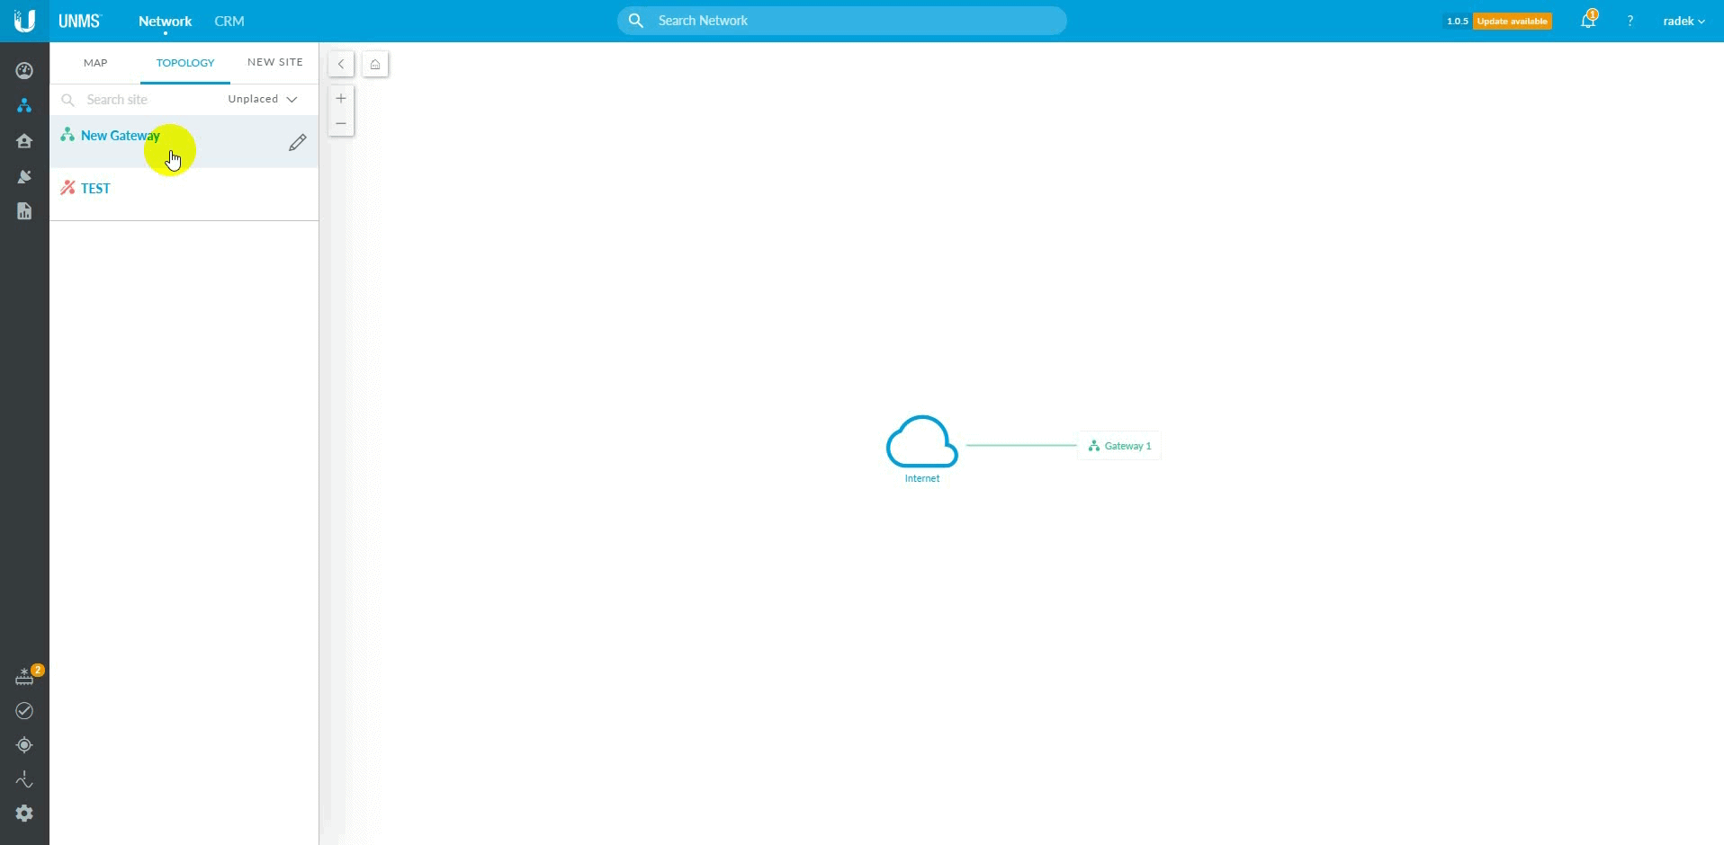Viewport: 1724px width, 845px height.
Task: Click the Ubiquiti logo in top-left corner
Action: 24,20
